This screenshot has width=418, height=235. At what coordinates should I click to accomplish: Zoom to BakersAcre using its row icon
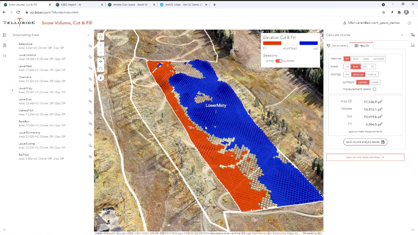click(90, 46)
